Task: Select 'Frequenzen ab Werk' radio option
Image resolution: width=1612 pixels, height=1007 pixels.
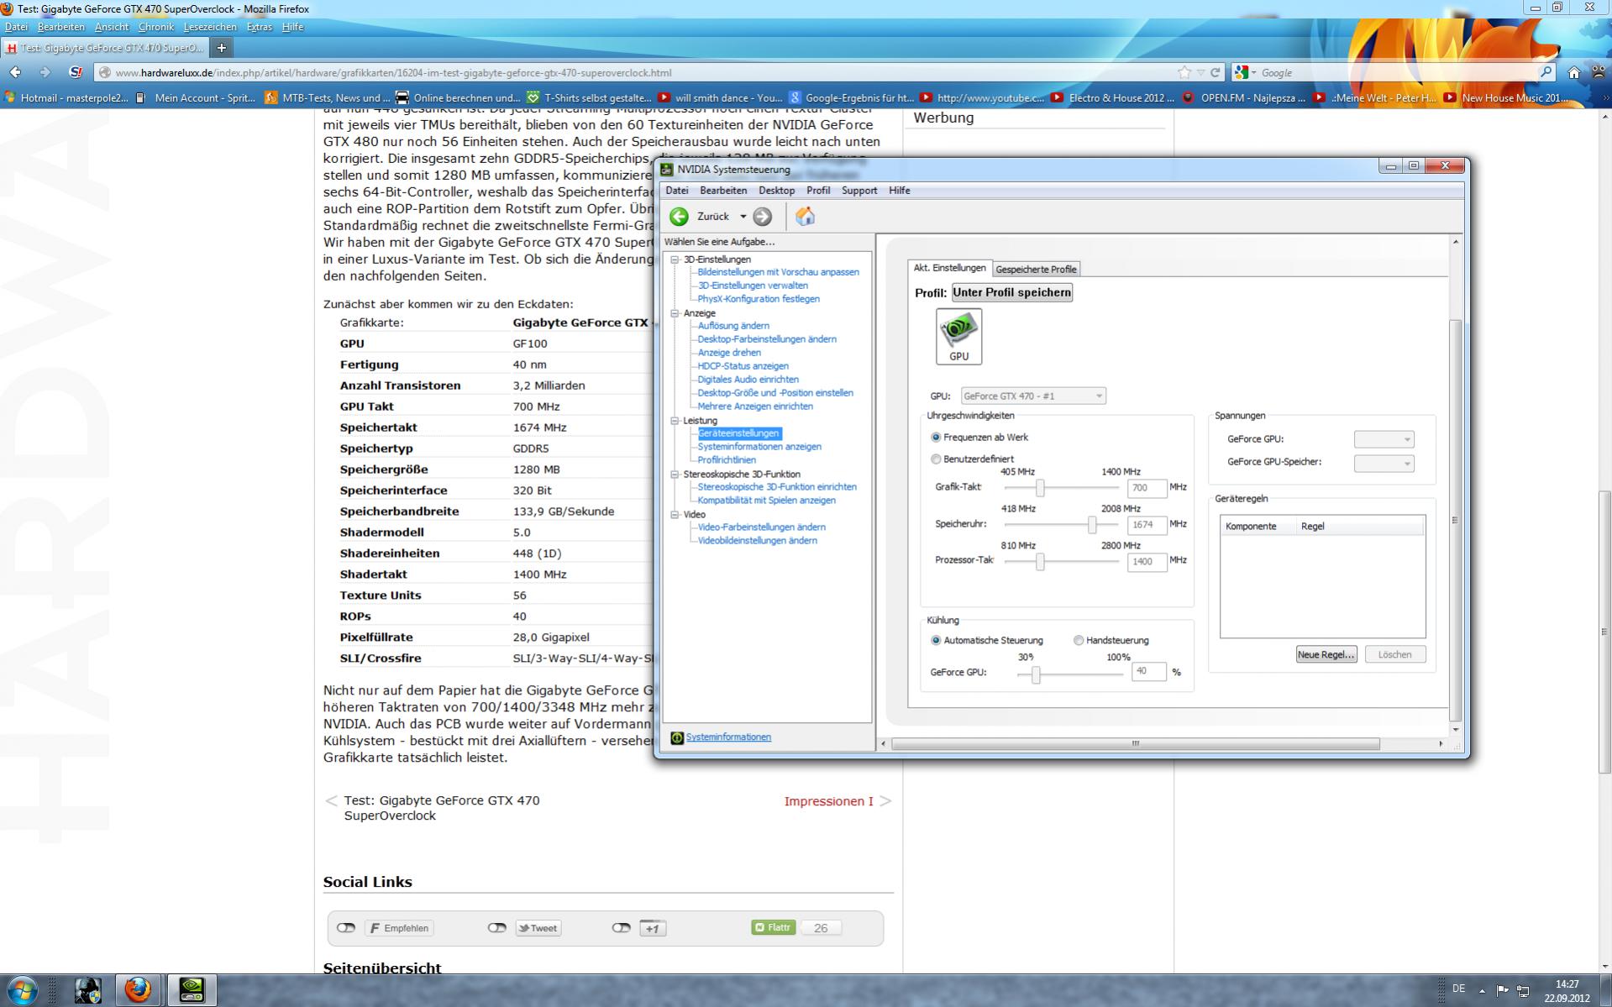Action: (936, 438)
